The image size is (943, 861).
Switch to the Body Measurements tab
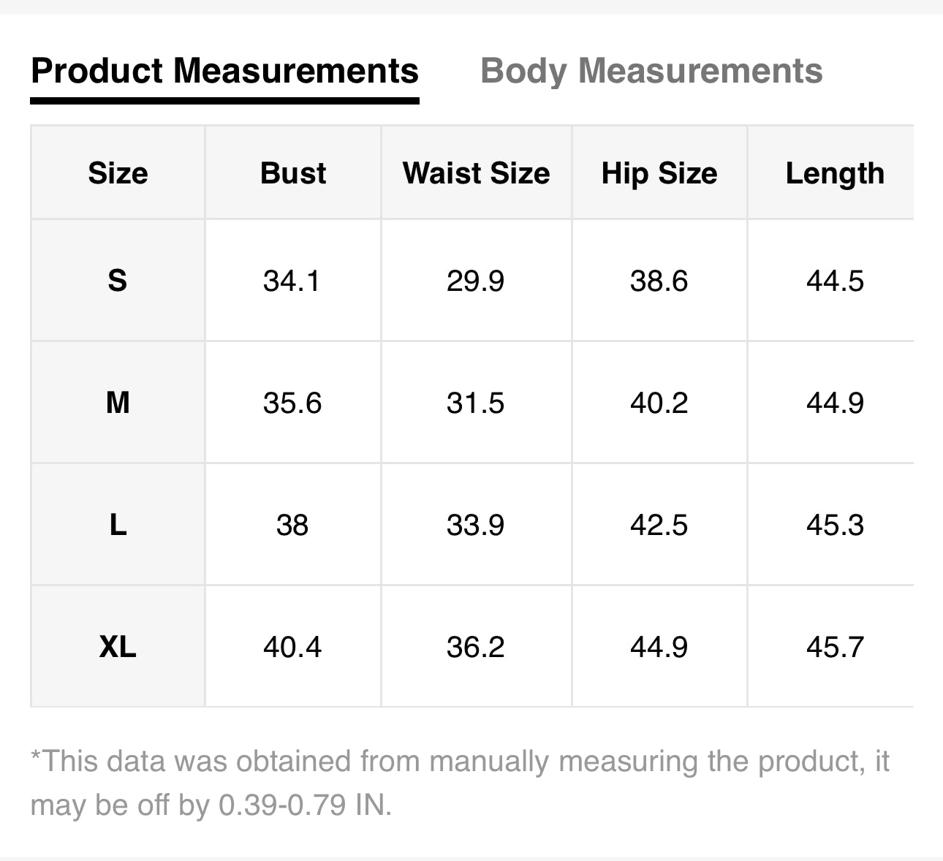651,71
